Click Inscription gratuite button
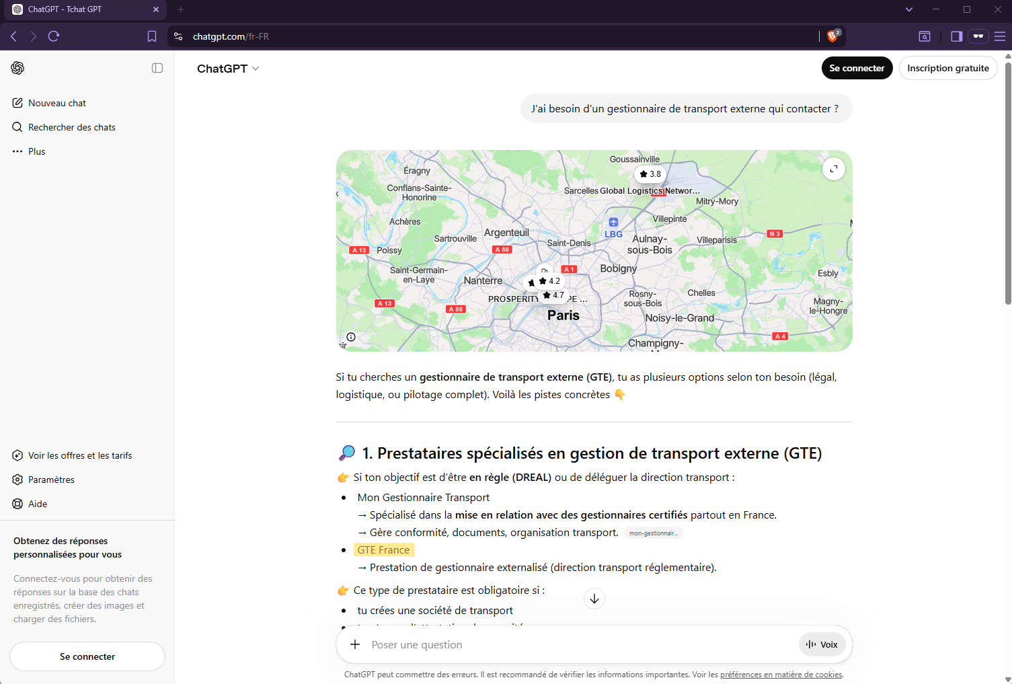Viewport: 1012px width, 684px height. [x=947, y=68]
